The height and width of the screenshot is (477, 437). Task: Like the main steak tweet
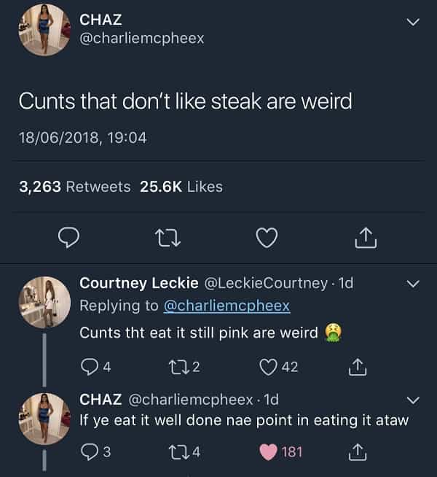pos(267,238)
